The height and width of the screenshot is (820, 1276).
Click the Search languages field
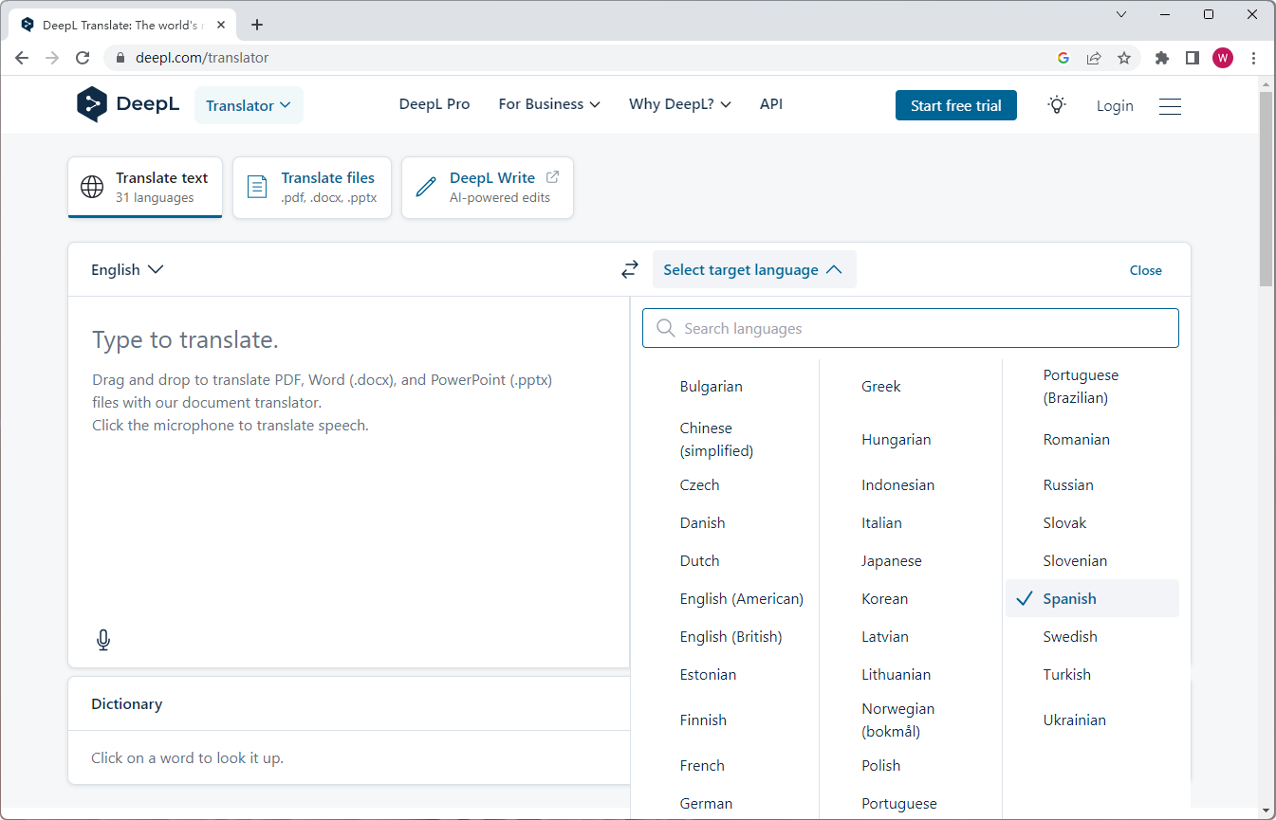(x=911, y=328)
